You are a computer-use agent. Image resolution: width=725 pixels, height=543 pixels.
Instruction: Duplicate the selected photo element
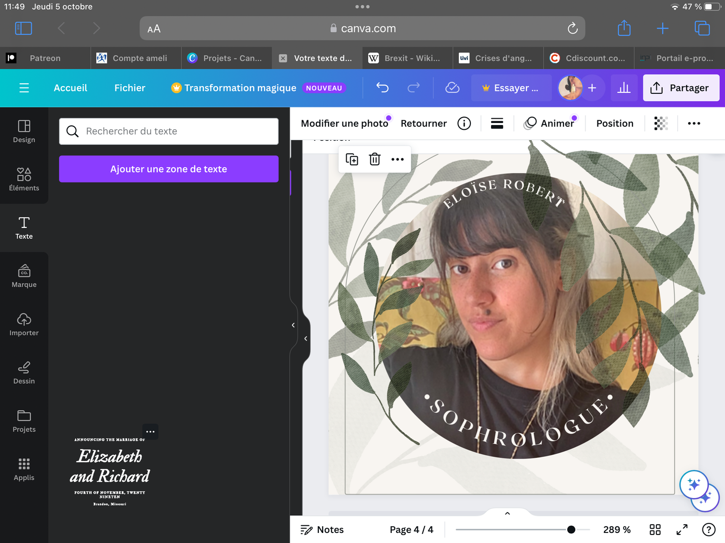click(352, 159)
